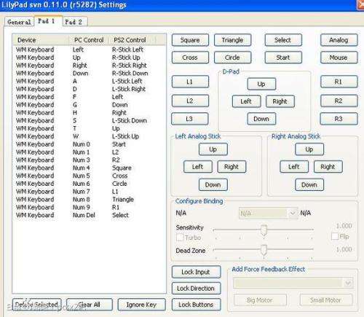Viewport: 364px width, 317px height.
Task: Select the Num 5 Cross binding row
Action: click(90, 176)
